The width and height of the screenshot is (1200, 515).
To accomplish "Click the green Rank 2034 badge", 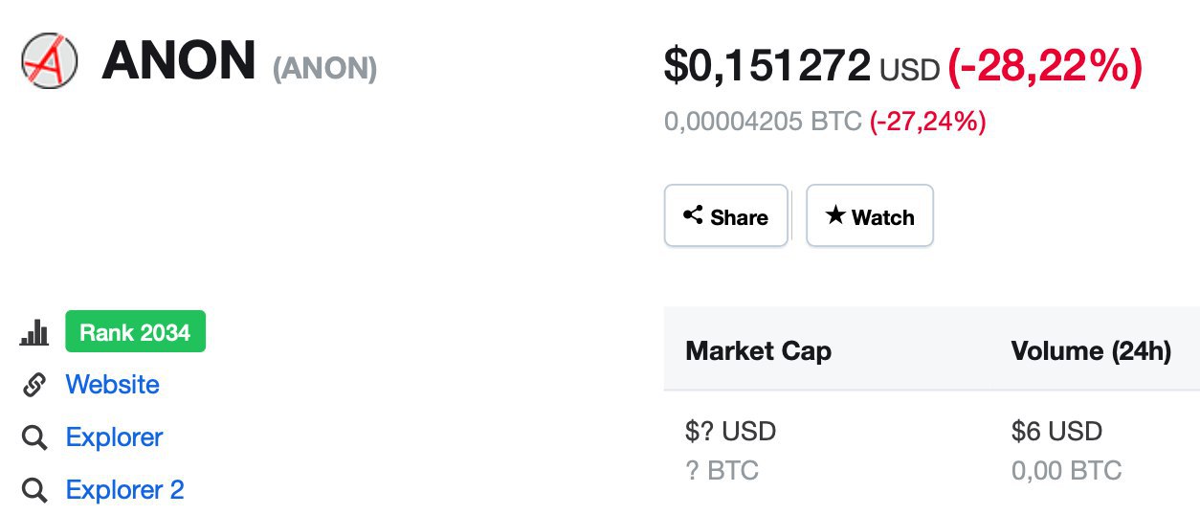I will 135,332.
